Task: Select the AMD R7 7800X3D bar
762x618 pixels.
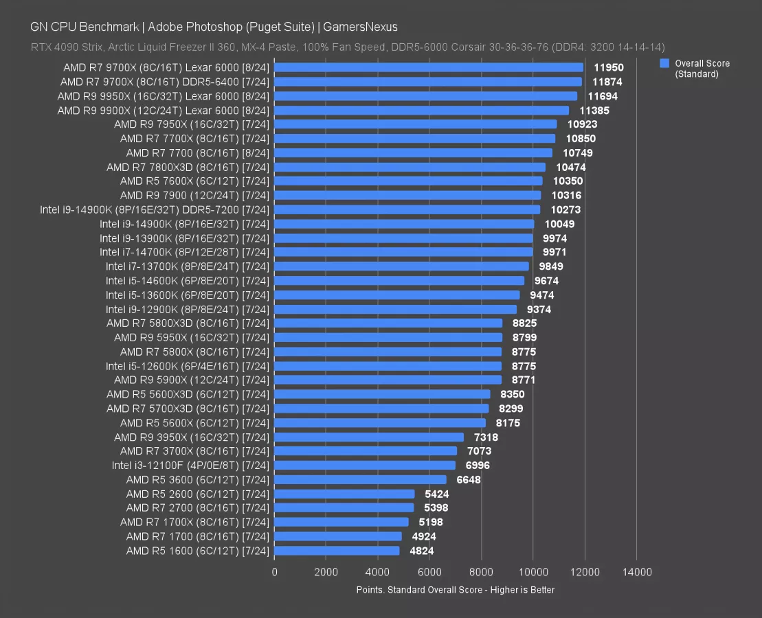Action: pyautogui.click(x=410, y=167)
